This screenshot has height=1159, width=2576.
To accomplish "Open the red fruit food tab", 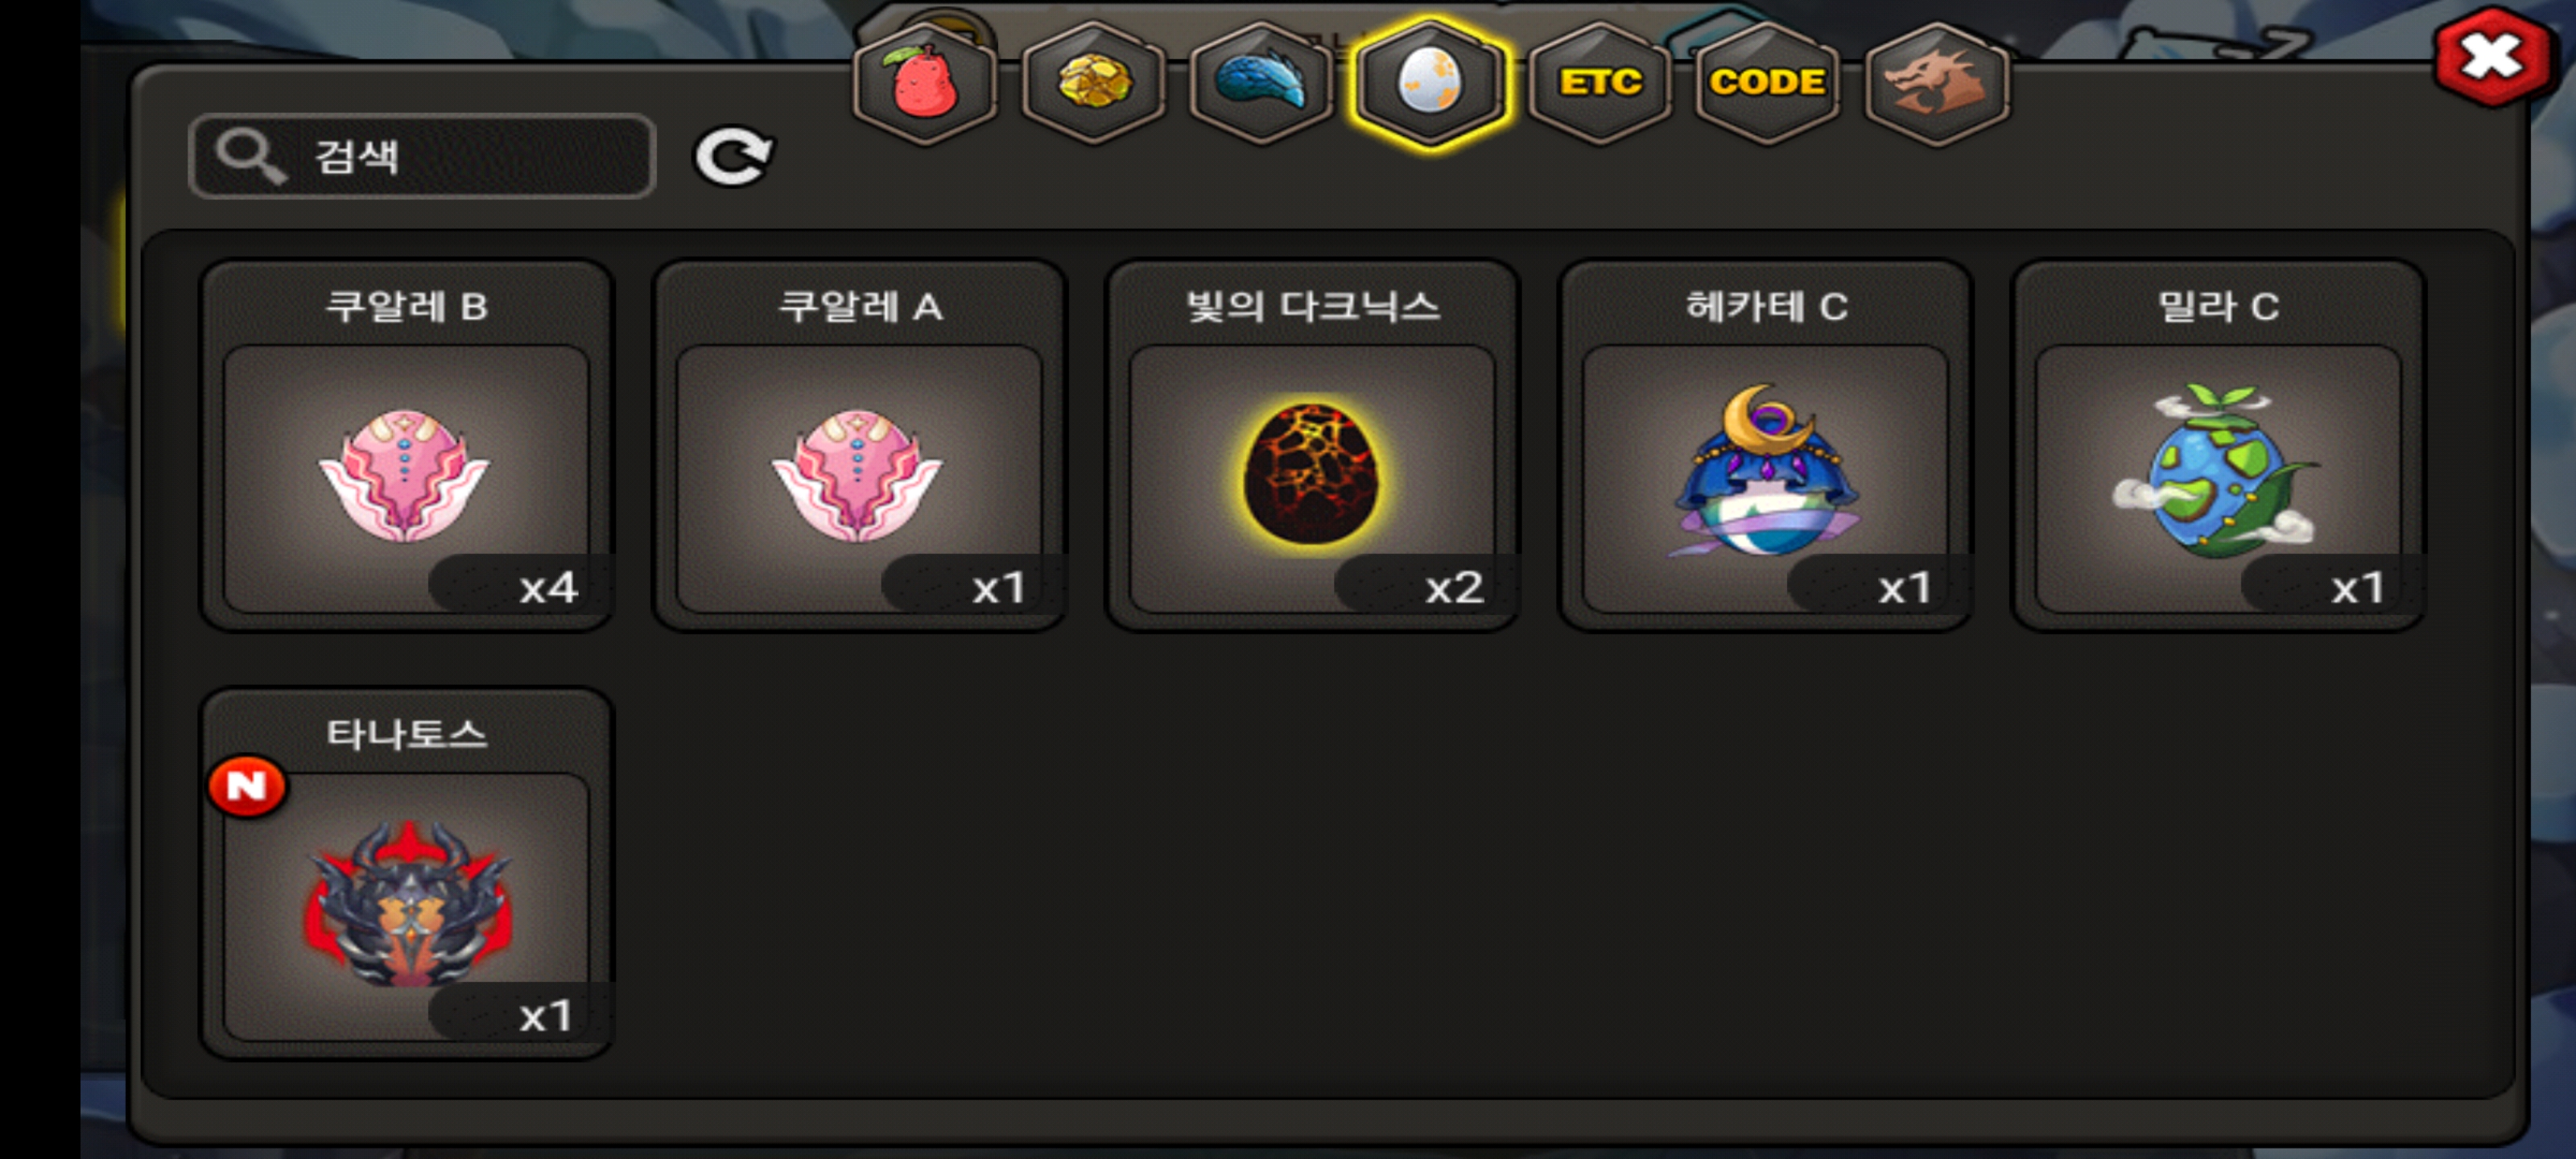I will point(925,83).
